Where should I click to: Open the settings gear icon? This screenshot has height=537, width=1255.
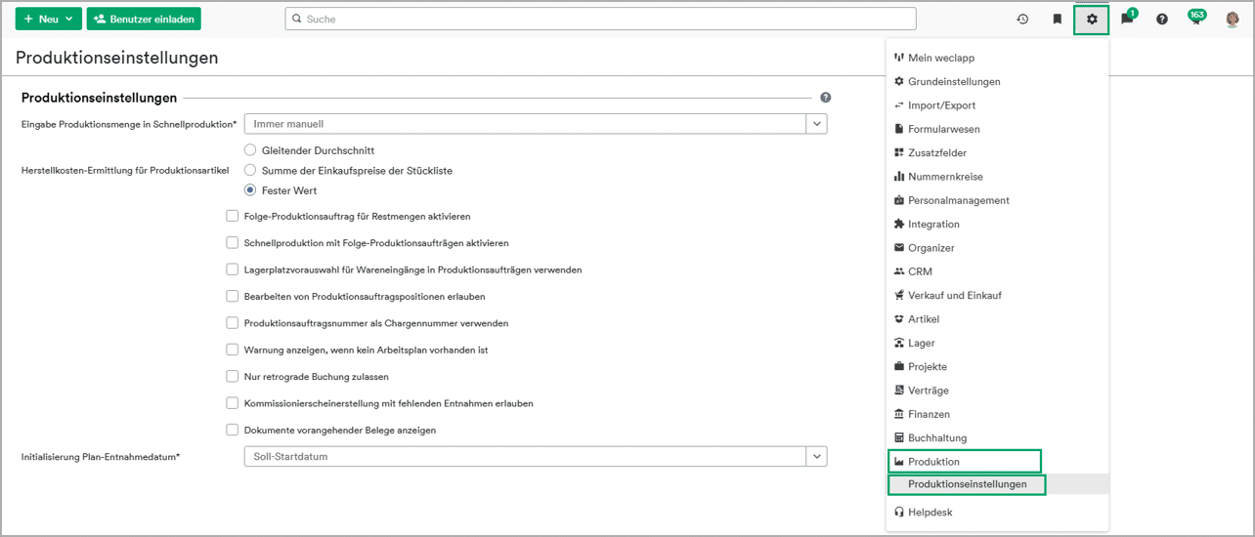pyautogui.click(x=1092, y=20)
